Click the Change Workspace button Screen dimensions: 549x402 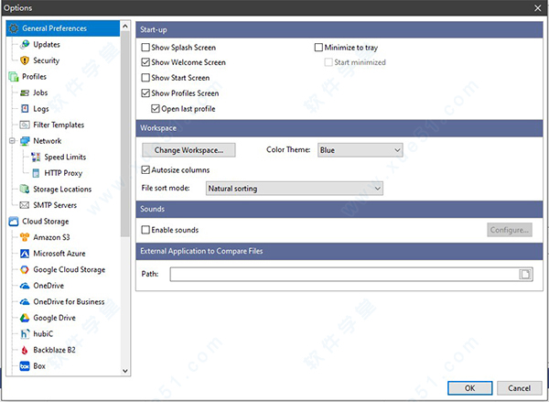(x=188, y=149)
